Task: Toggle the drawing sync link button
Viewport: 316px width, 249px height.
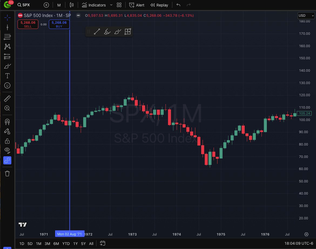Action: tap(7, 160)
